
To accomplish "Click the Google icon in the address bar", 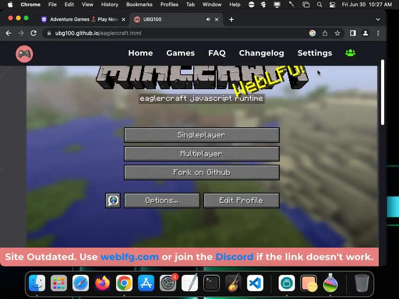I will click(312, 33).
